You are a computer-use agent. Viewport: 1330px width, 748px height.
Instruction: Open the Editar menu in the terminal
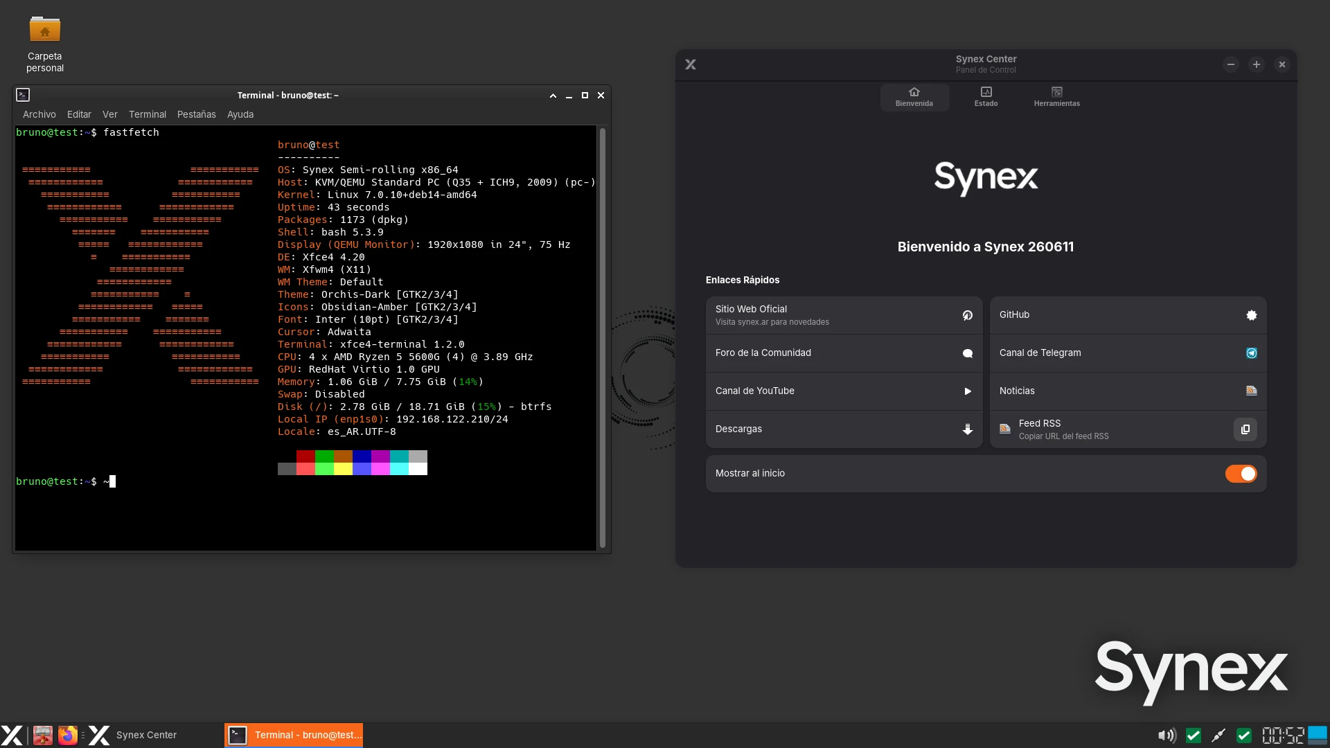coord(79,114)
